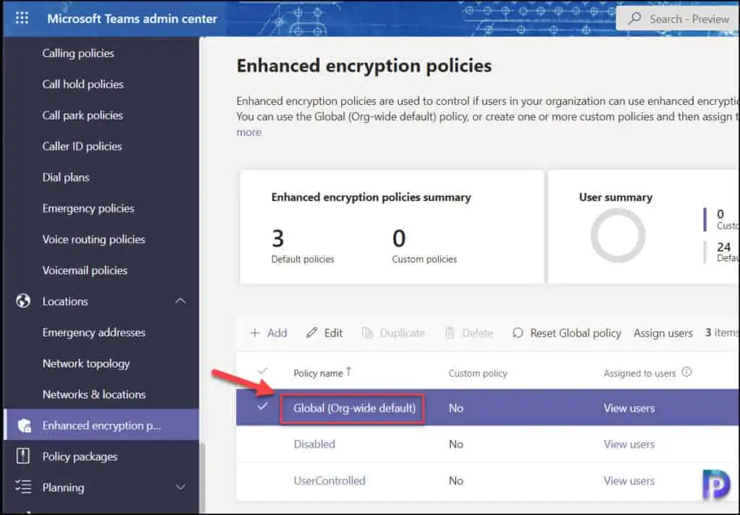Expand the Planning section chevron
The width and height of the screenshot is (740, 515).
tap(180, 487)
